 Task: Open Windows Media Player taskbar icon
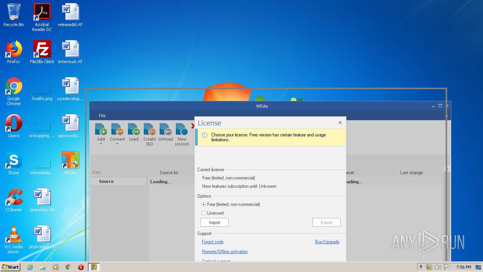(55, 267)
